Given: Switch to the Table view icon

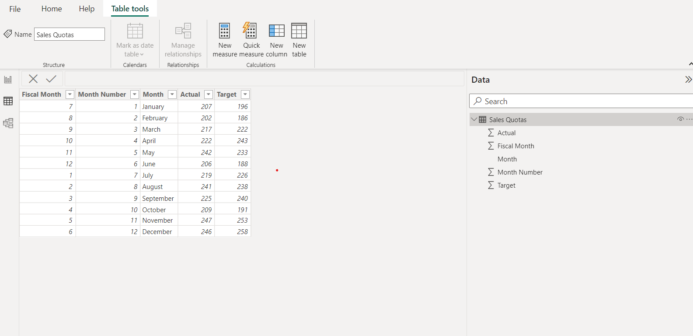Looking at the screenshot, I should [x=8, y=101].
